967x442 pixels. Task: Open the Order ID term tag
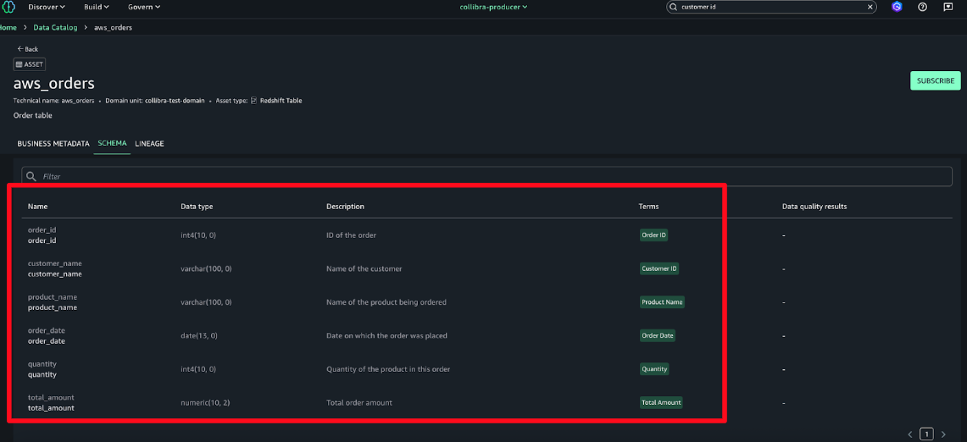point(653,235)
